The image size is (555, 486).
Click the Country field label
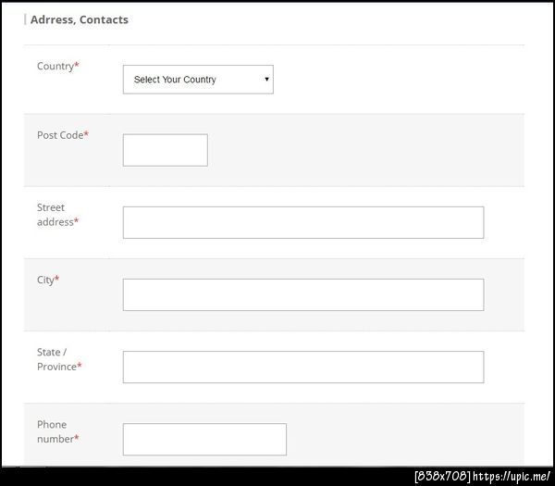pos(55,67)
